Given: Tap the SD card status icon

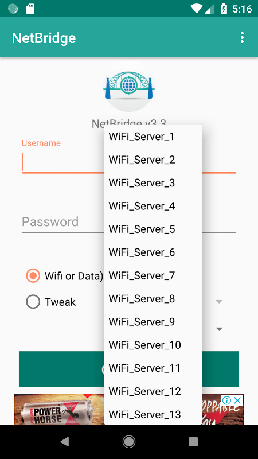Looking at the screenshot, I should click(30, 9).
